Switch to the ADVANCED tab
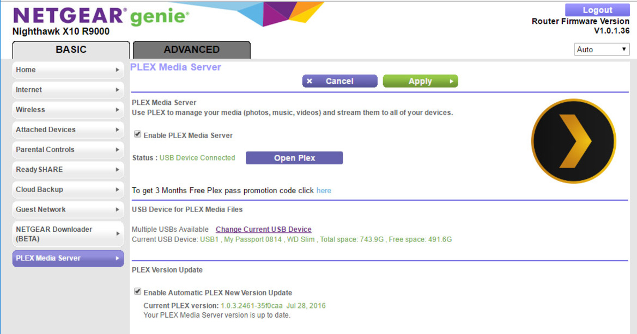Image resolution: width=637 pixels, height=334 pixels. pyautogui.click(x=192, y=50)
